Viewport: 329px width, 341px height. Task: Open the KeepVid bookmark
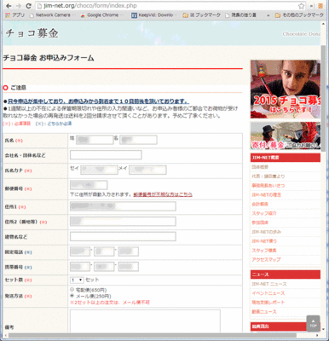pyautogui.click(x=154, y=15)
